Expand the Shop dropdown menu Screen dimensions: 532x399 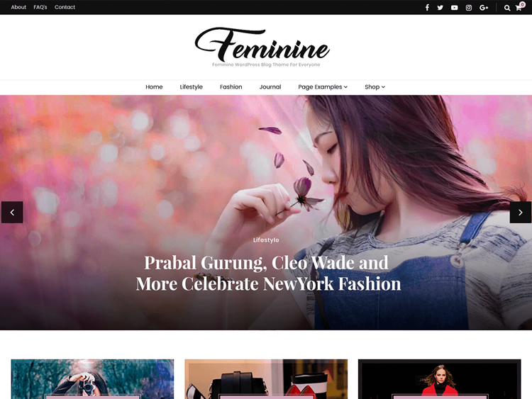[x=375, y=86]
